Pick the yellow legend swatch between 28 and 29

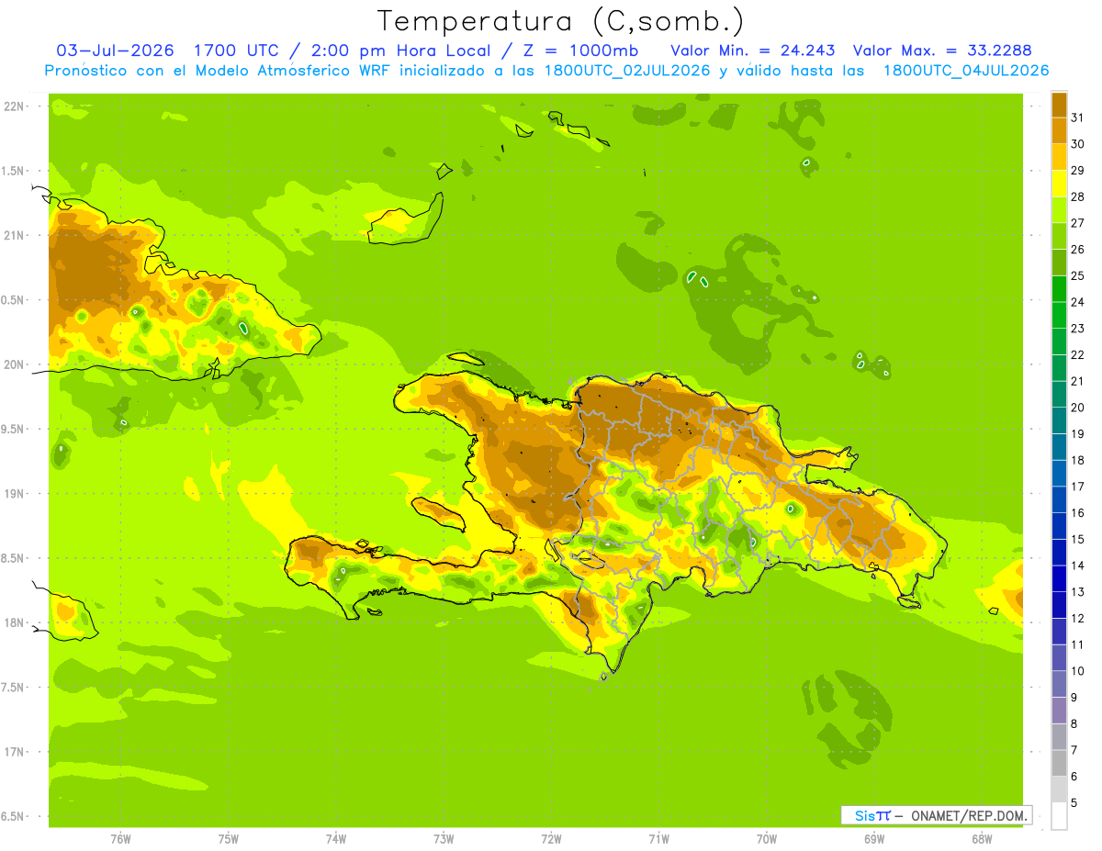(1059, 184)
